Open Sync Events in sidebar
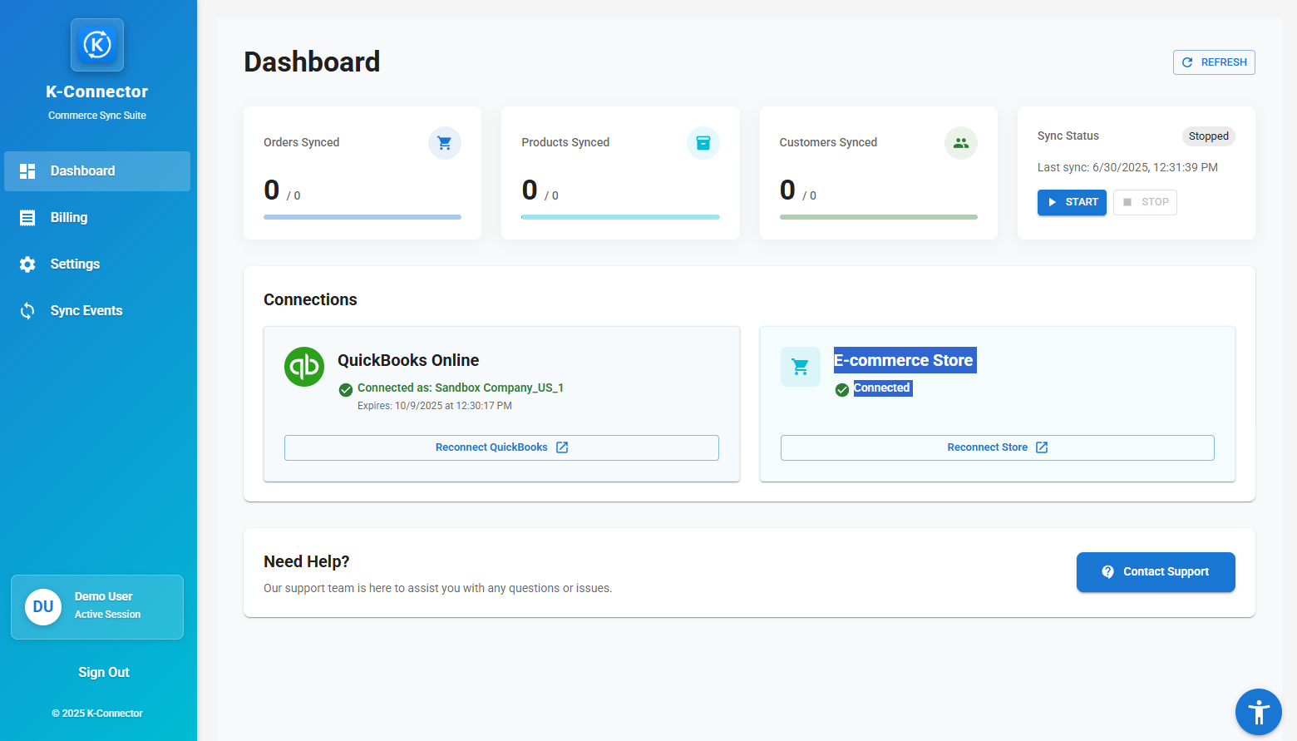This screenshot has width=1297, height=741. pos(97,311)
